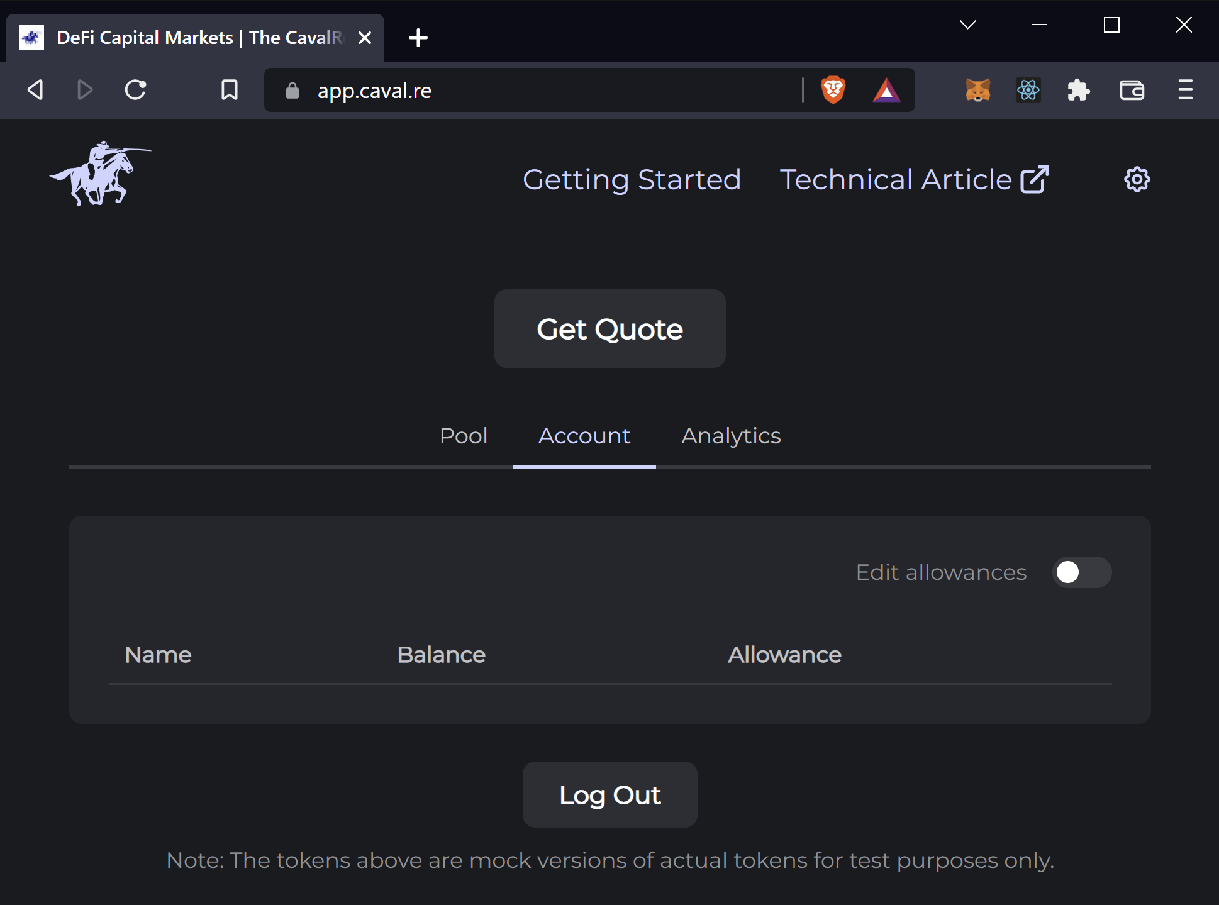This screenshot has width=1219, height=905.
Task: Click the browser forward arrow
Action: click(x=85, y=89)
